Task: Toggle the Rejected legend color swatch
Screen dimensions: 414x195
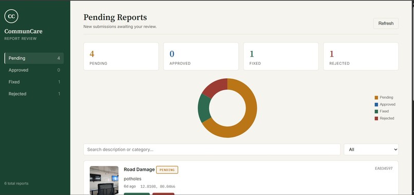Action: coord(376,118)
